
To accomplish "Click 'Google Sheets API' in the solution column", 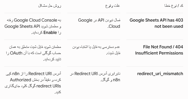I will click(22, 26).
